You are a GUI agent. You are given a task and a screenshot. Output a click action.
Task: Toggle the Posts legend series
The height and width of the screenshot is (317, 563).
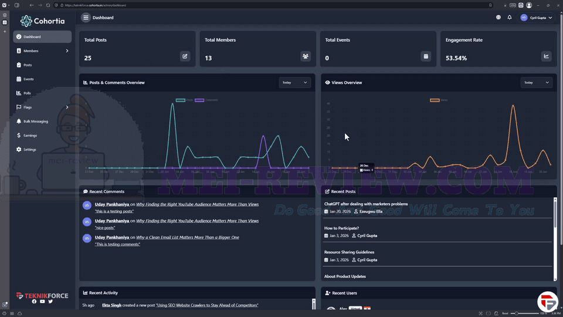coord(185,100)
